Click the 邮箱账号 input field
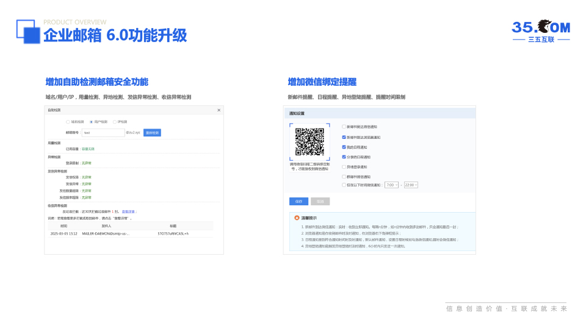This screenshot has width=586, height=329. click(x=103, y=132)
